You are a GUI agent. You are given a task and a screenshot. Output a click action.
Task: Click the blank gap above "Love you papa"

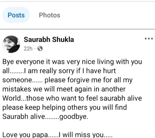coord(78,125)
